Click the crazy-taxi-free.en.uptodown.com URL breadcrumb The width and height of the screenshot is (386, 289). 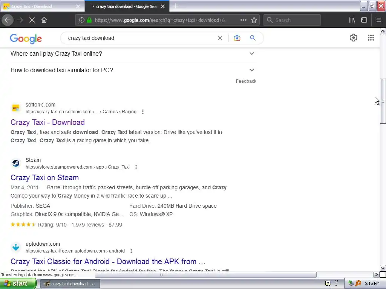(x=75, y=251)
